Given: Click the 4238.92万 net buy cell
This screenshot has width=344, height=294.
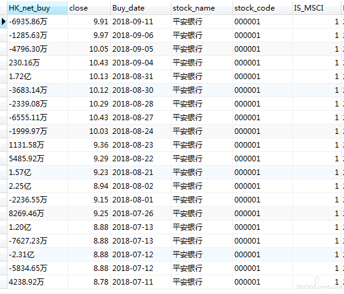Looking at the screenshot, I should click(x=37, y=282).
